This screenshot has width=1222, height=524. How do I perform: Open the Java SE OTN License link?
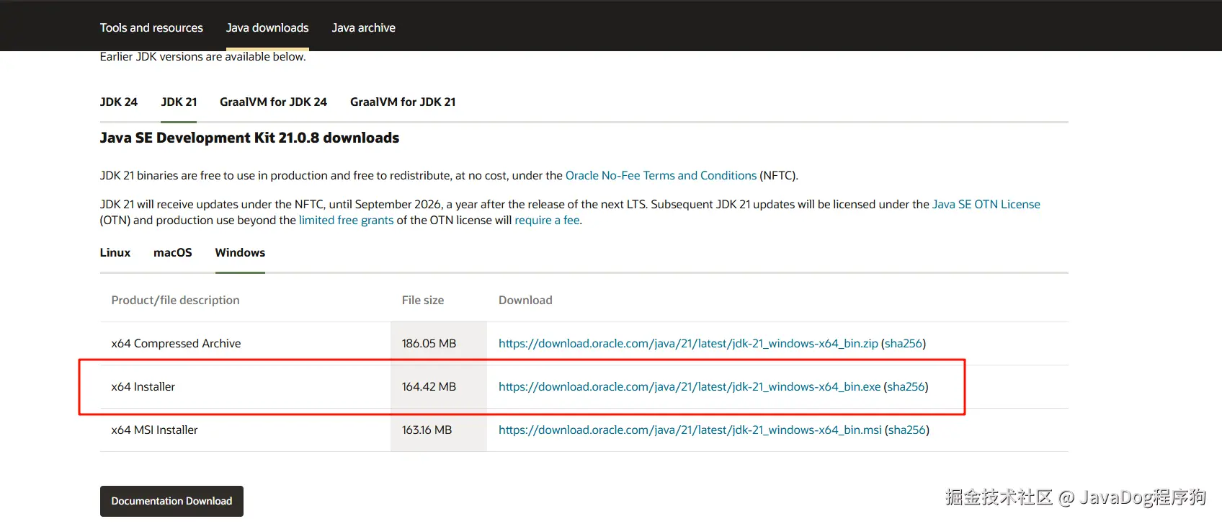pyautogui.click(x=986, y=204)
